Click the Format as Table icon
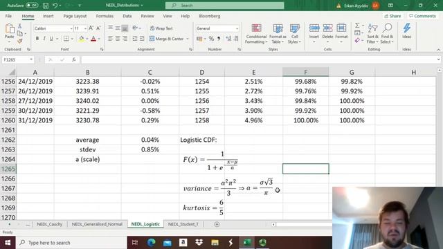The height and width of the screenshot is (249, 443). [278, 28]
